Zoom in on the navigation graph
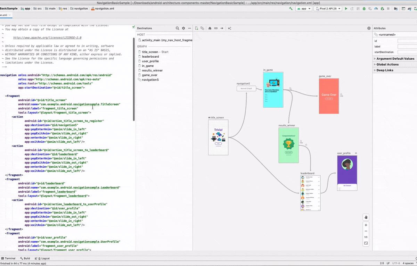 pyautogui.click(x=366, y=225)
